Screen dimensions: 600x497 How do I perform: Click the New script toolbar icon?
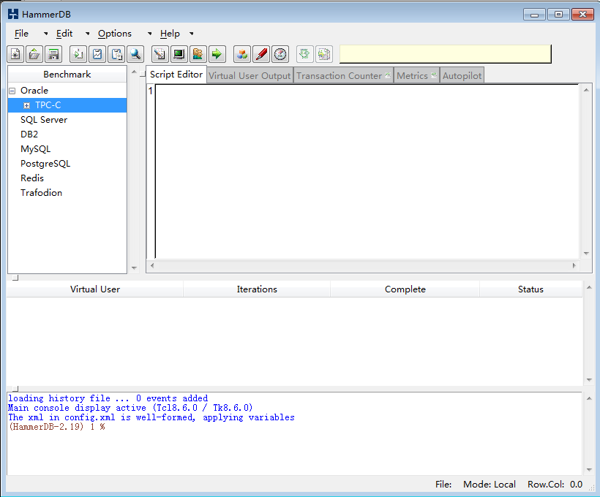point(15,54)
